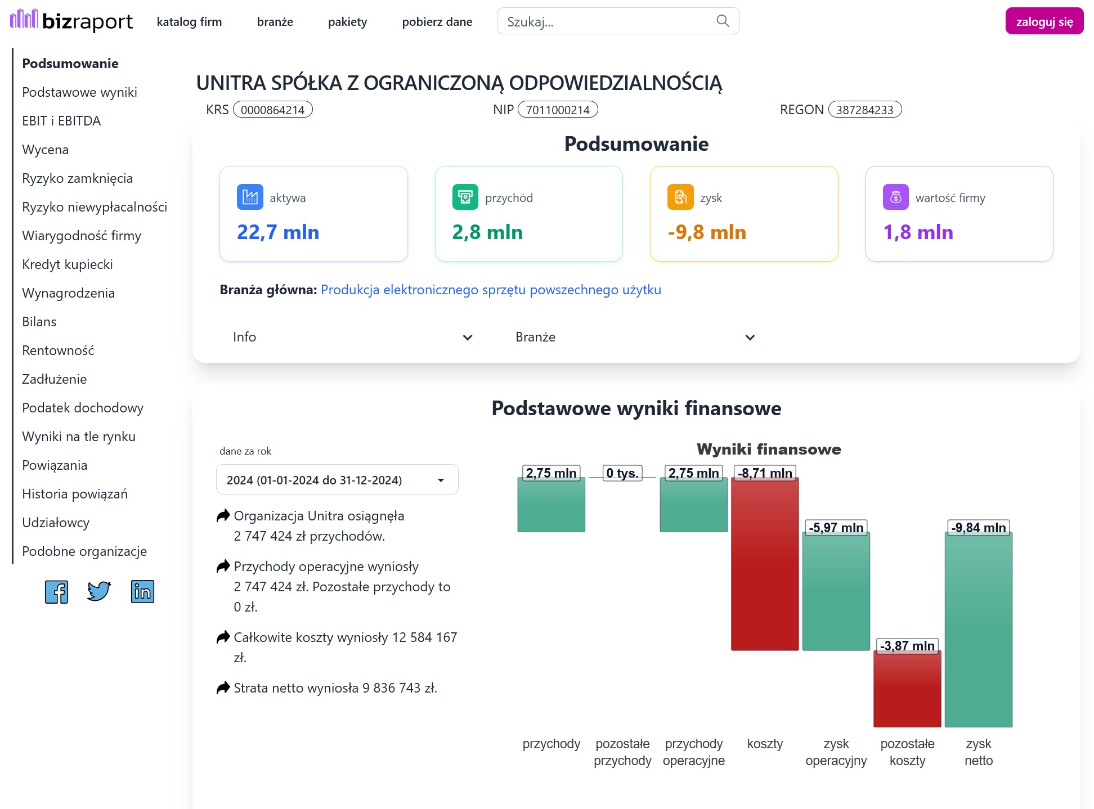Click the blue aktywa chart icon
The image size is (1094, 809).
point(250,197)
